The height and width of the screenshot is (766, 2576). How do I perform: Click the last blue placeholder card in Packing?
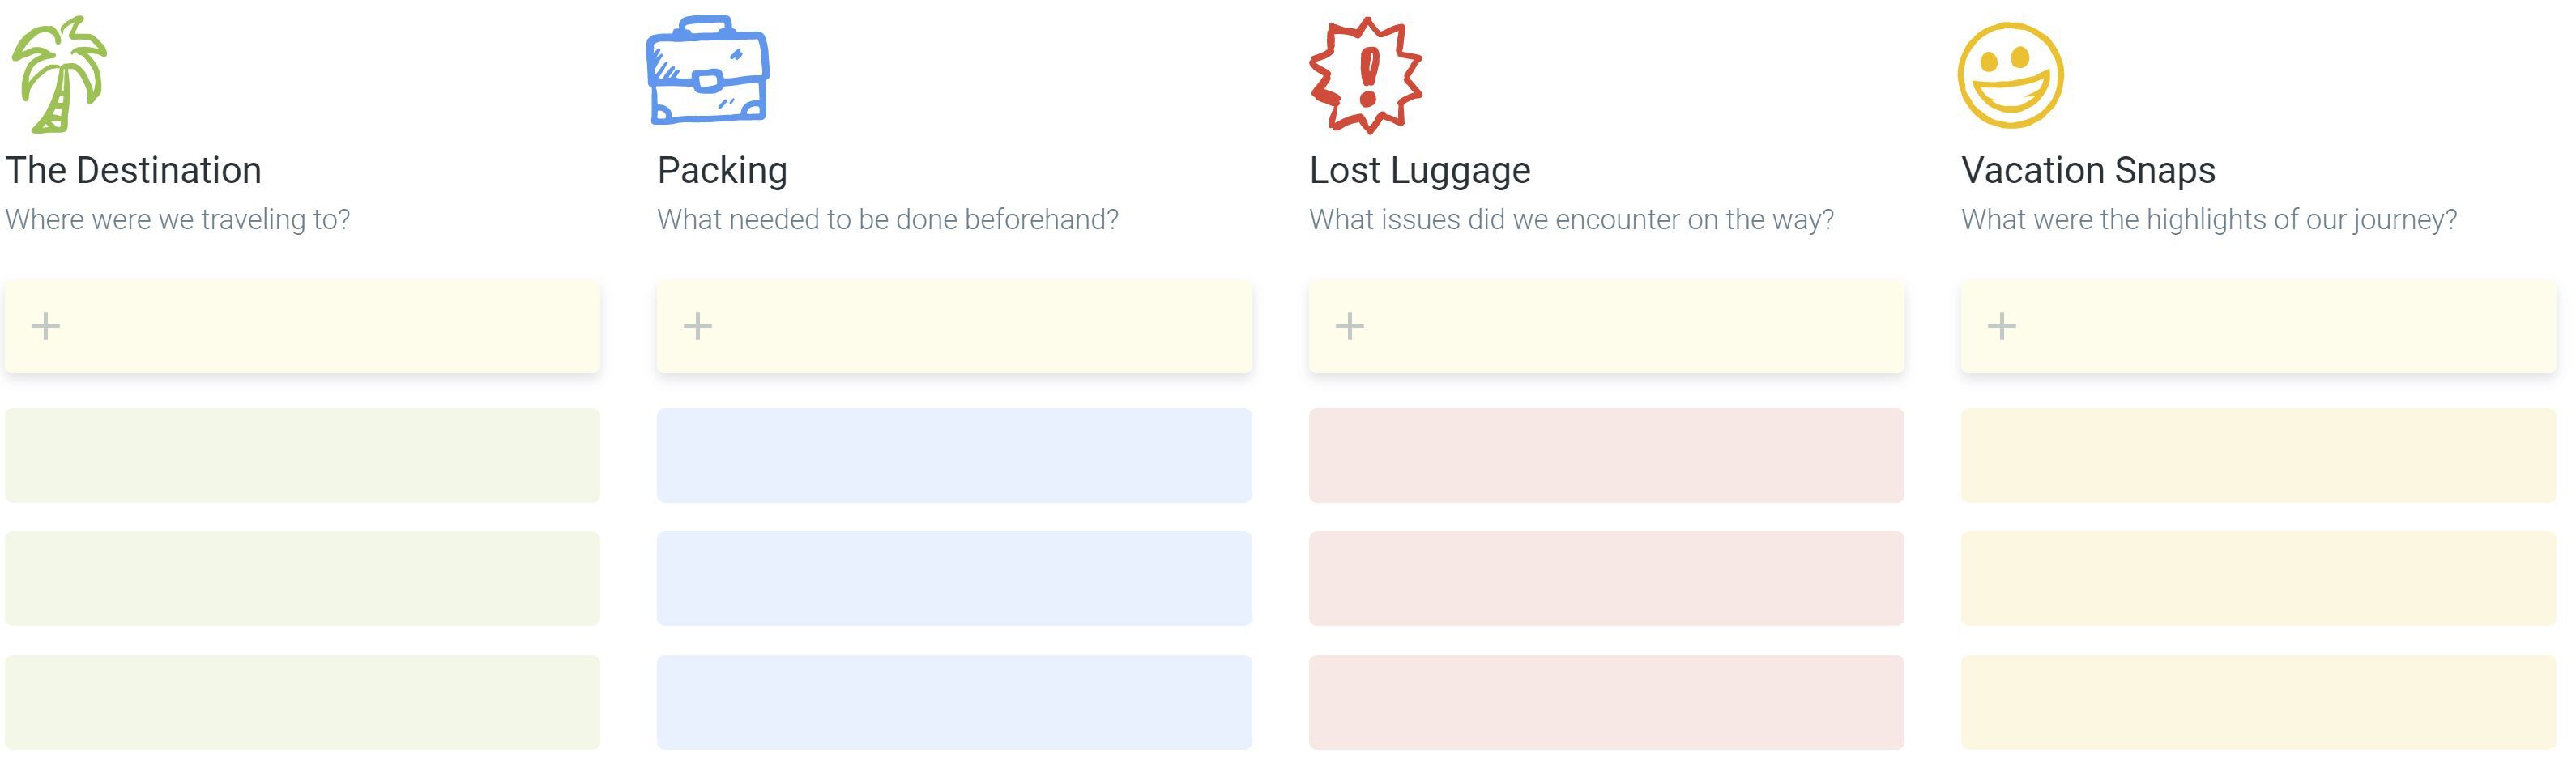(x=954, y=702)
